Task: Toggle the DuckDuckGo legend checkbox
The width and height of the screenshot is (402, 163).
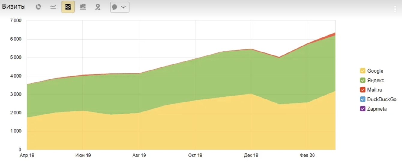Action: (x=363, y=99)
